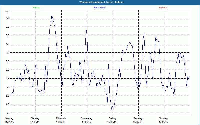Click the date 14.05.15
The image size is (200, 125).
(x=86, y=122)
